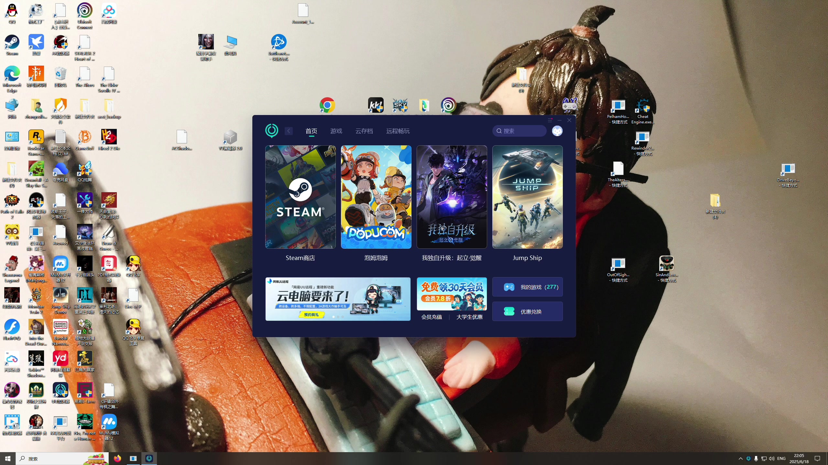Image resolution: width=828 pixels, height=465 pixels.
Task: Open the 云存档 tab
Action: tap(364, 131)
